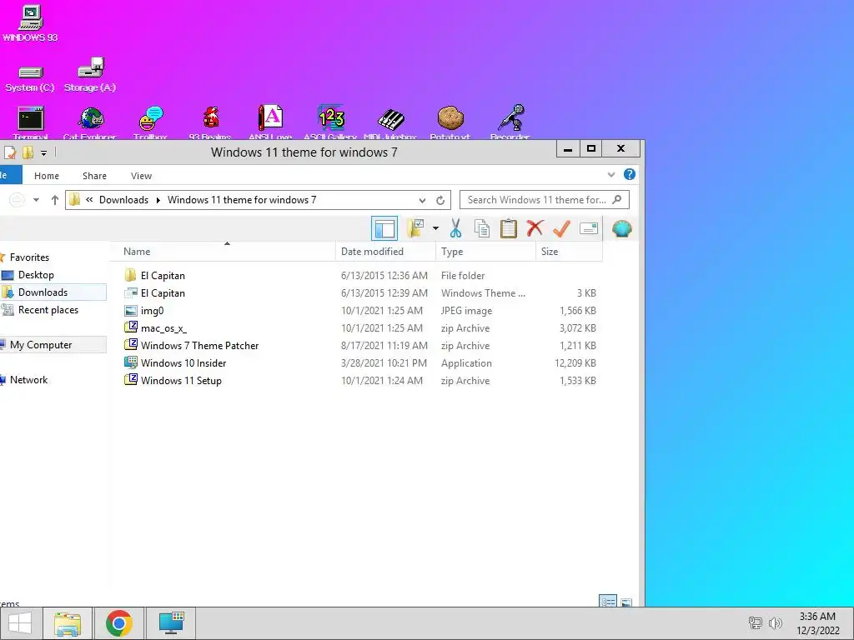Open File Explorer from the taskbar
Screen dimensions: 854x640
click(68, 623)
